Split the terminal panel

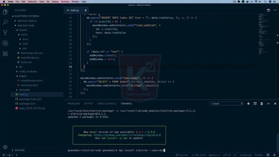[x=255, y=104]
